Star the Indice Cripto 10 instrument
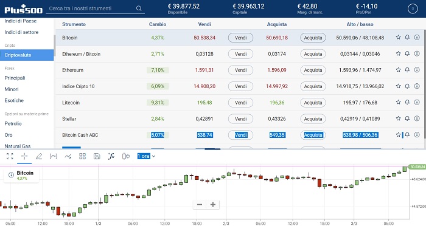 398,86
